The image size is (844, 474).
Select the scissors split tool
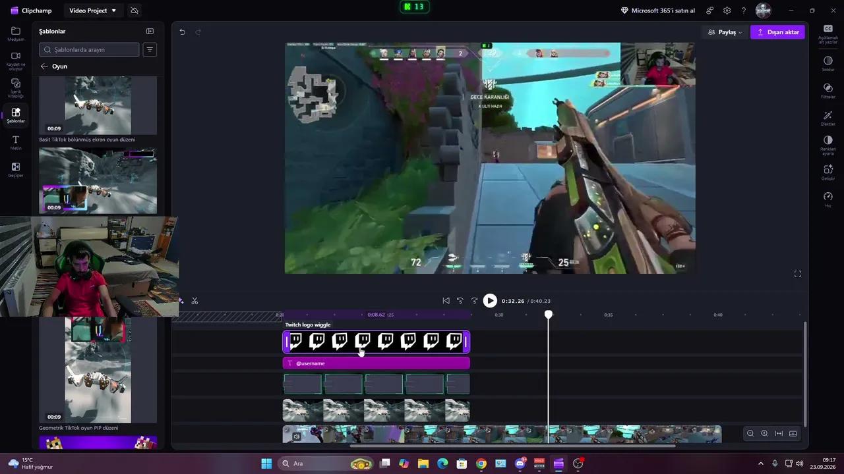pos(195,301)
